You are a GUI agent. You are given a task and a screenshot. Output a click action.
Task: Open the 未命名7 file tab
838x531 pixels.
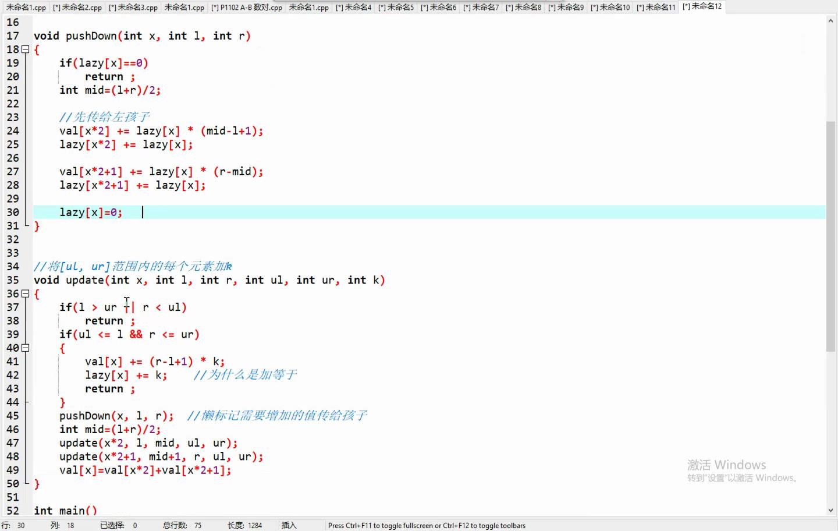pos(481,8)
